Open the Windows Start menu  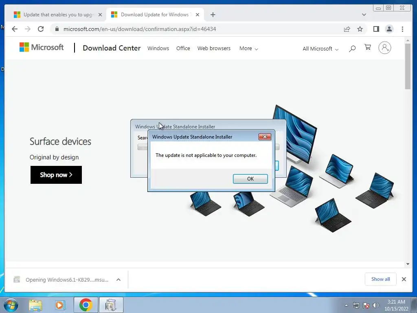pyautogui.click(x=11, y=305)
